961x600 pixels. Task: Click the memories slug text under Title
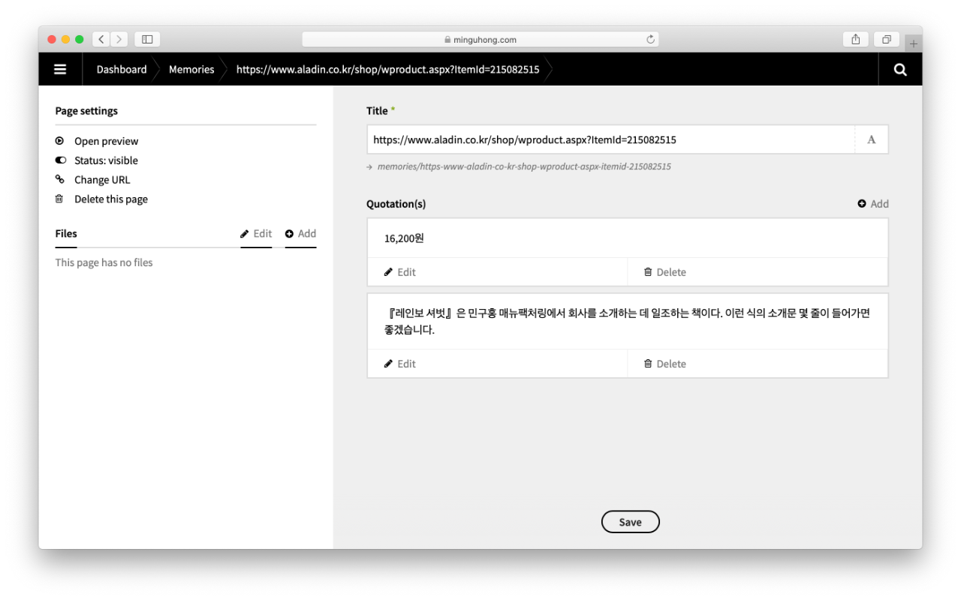coord(524,166)
